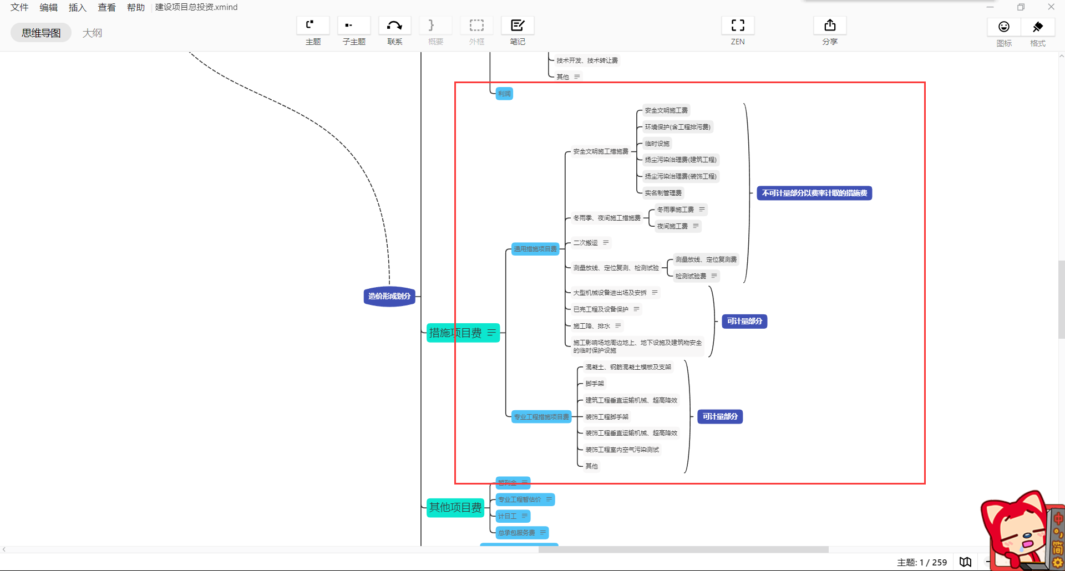
Task: Select the 不可计量部分以费率计取的措施费 summary topic
Action: tap(814, 193)
